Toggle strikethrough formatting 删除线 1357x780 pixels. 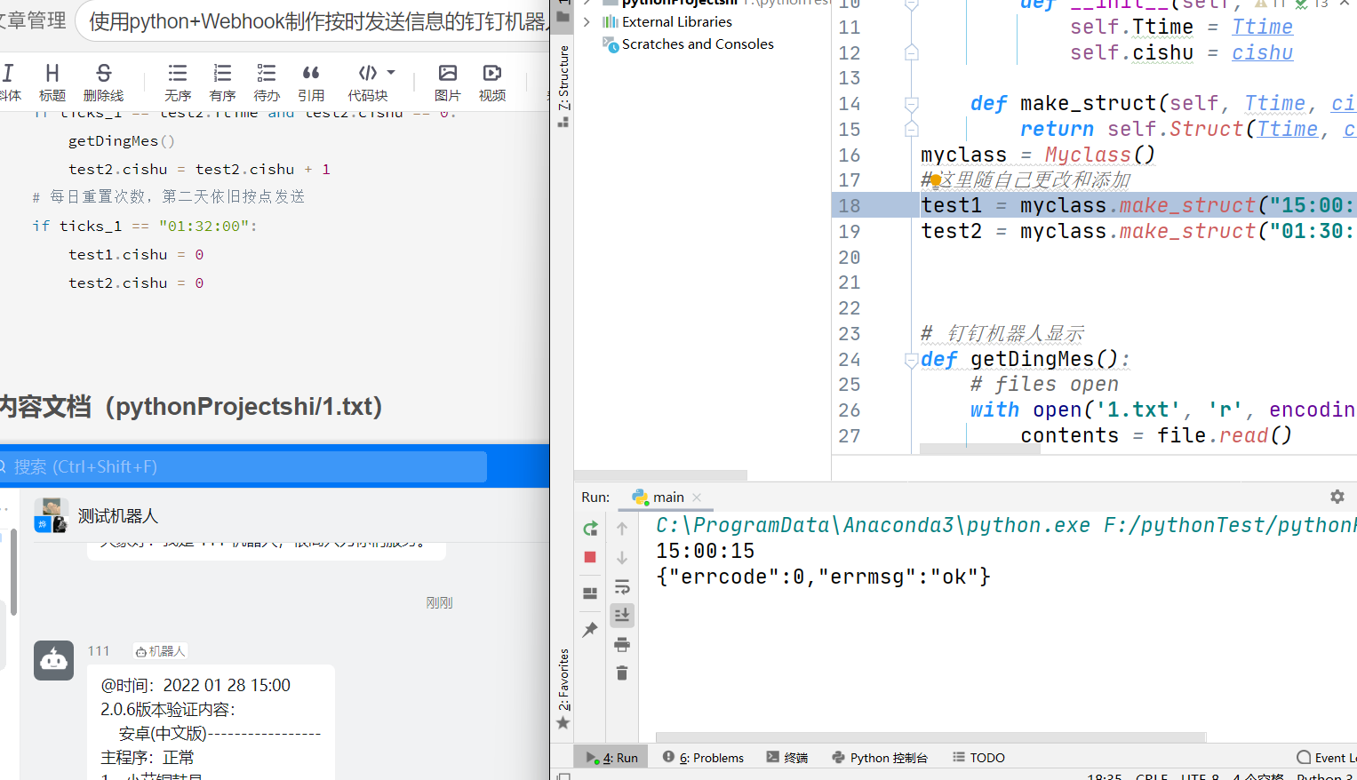(x=103, y=82)
